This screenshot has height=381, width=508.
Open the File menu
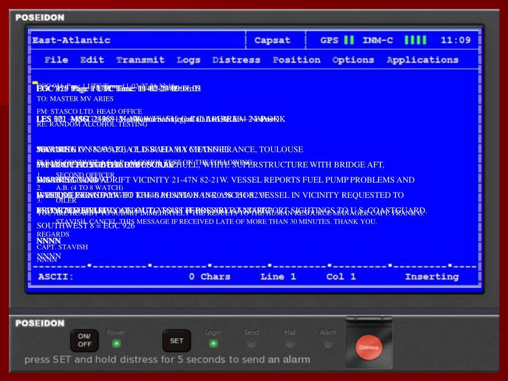pyautogui.click(x=56, y=60)
